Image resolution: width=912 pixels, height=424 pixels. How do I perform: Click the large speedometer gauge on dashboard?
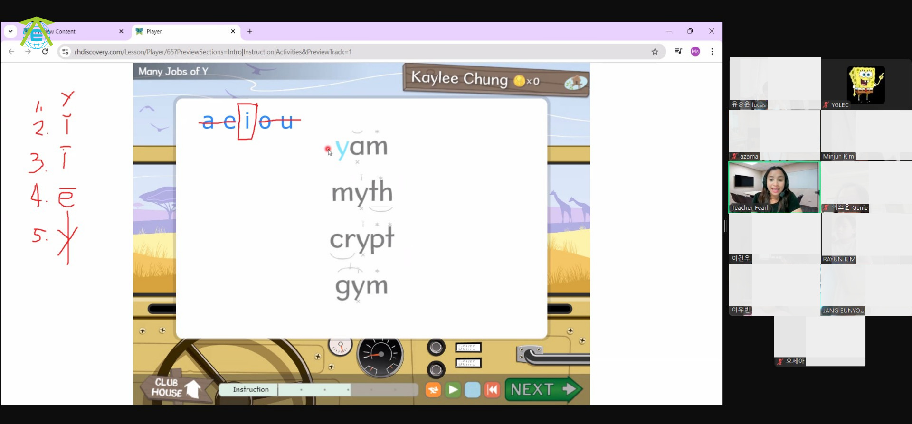click(380, 355)
